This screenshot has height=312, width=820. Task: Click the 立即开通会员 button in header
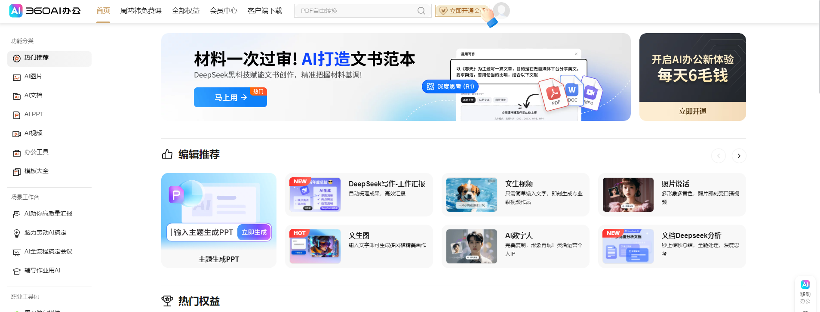point(462,11)
